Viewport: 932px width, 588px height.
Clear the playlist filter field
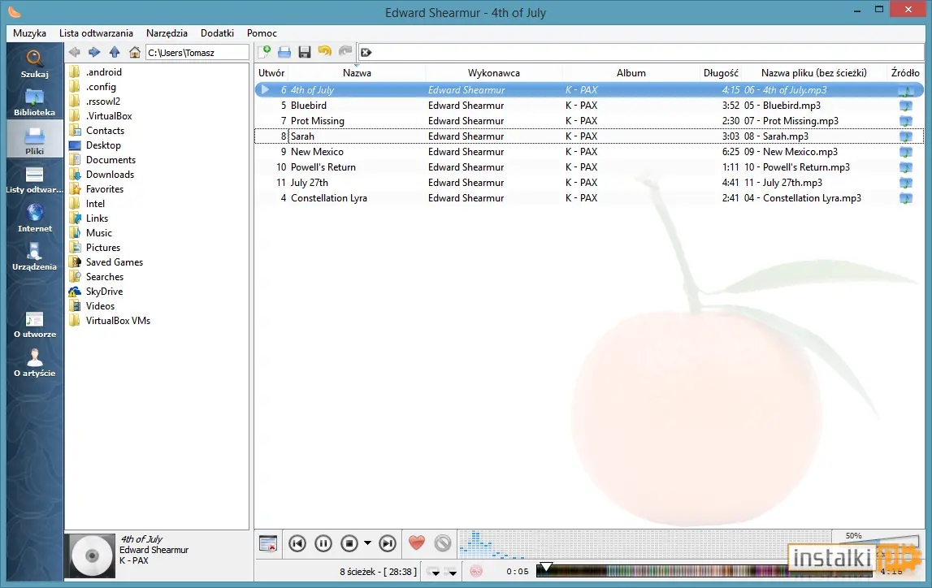pyautogui.click(x=366, y=52)
